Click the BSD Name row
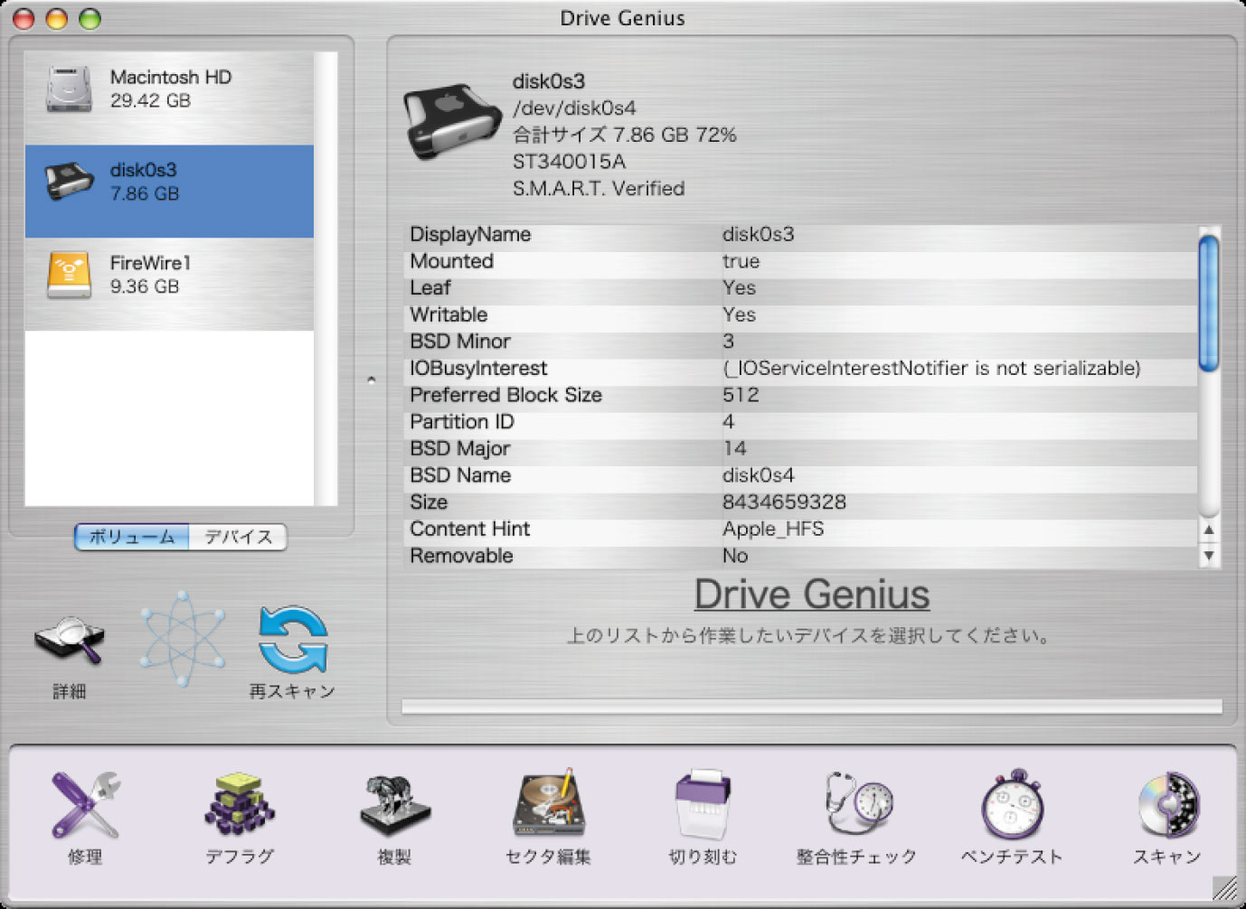The height and width of the screenshot is (909, 1246). pos(800,475)
